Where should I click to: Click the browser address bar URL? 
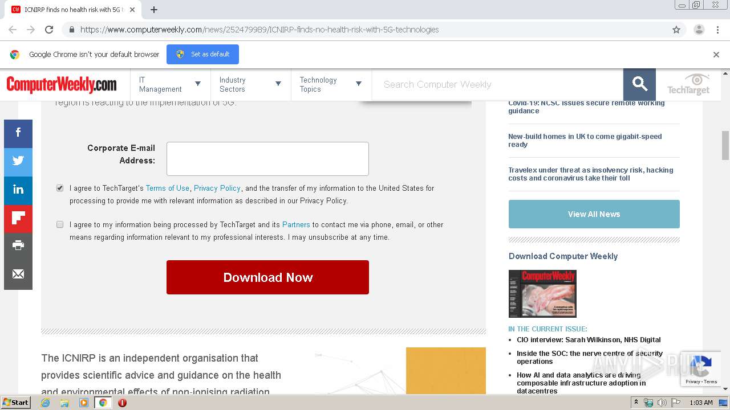(x=259, y=30)
